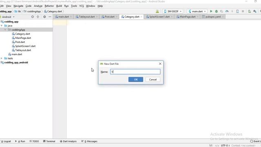
Task: Open the Navigate menu
Action: pyautogui.click(x=18, y=6)
